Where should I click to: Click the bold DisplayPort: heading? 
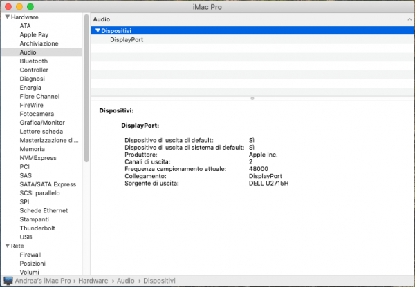140,126
